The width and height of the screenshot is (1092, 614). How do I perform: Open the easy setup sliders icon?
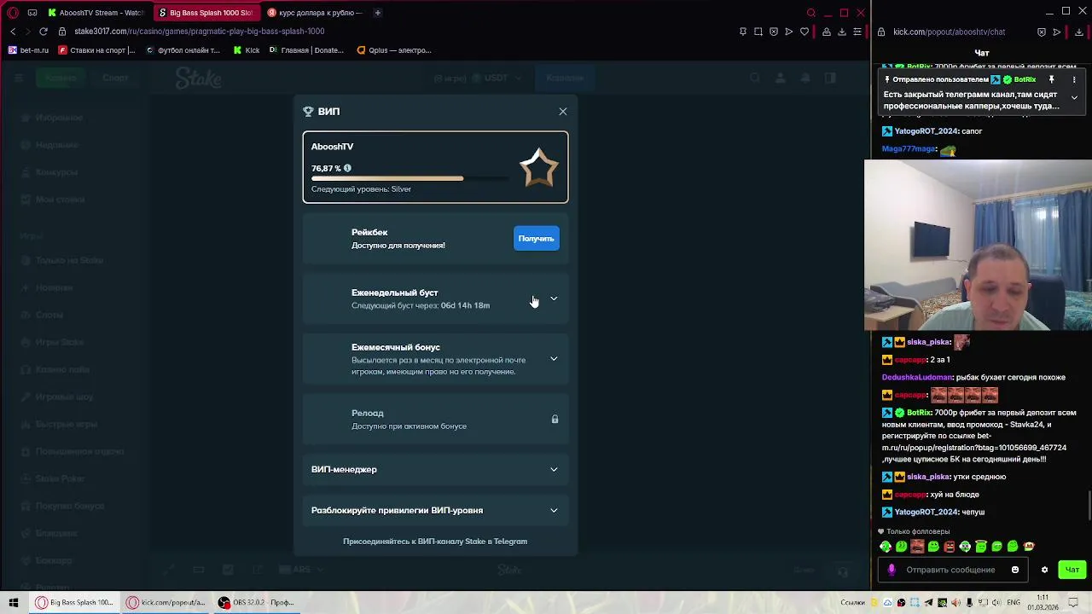tap(857, 32)
